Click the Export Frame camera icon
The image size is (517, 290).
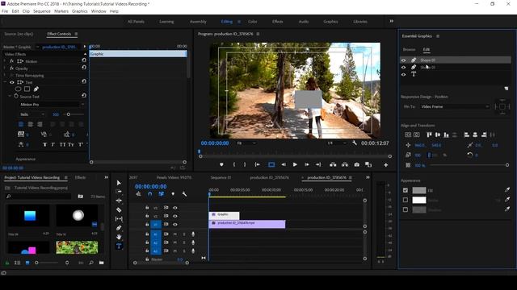tap(357, 164)
